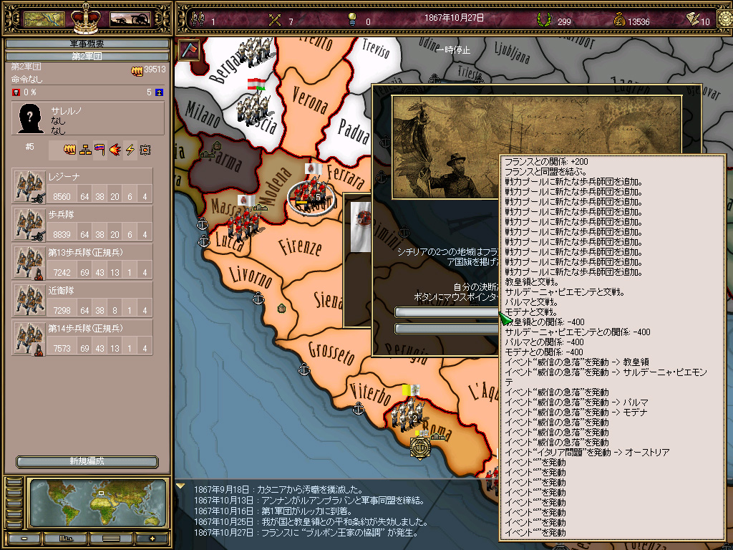The image size is (733, 550).
Task: Click the crown icon at top
Action: pos(86,18)
